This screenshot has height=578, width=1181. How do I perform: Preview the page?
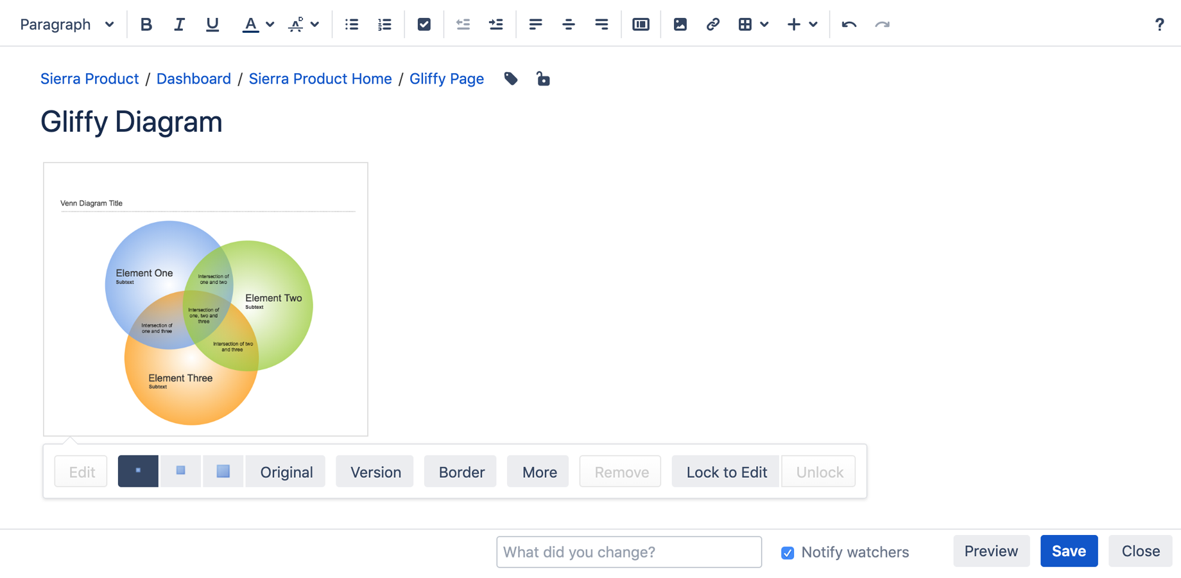pos(991,552)
